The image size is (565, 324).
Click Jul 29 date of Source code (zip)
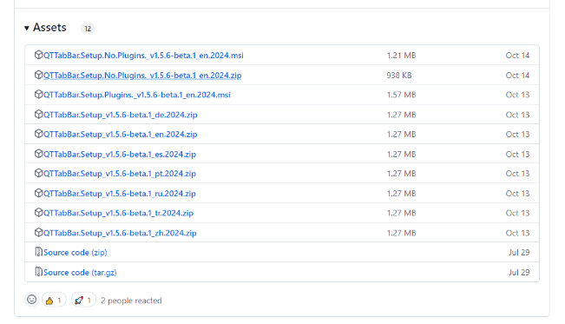(x=519, y=252)
